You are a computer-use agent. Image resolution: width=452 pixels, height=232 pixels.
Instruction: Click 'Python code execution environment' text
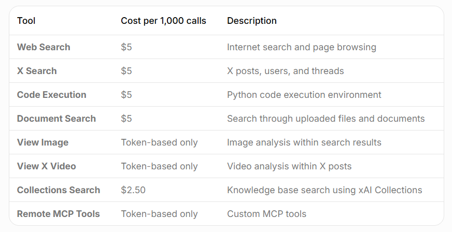click(304, 95)
